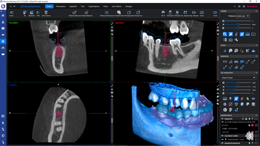The image size is (260, 146).
Task: Open the Hard Tissue rendering preset dropdown
Action: coord(239,77)
